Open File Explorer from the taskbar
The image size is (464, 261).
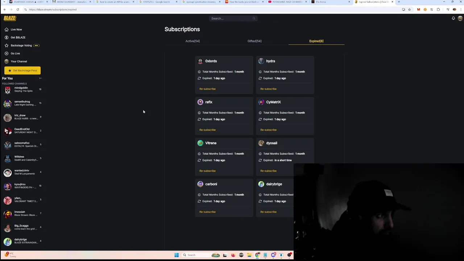[x=249, y=255]
